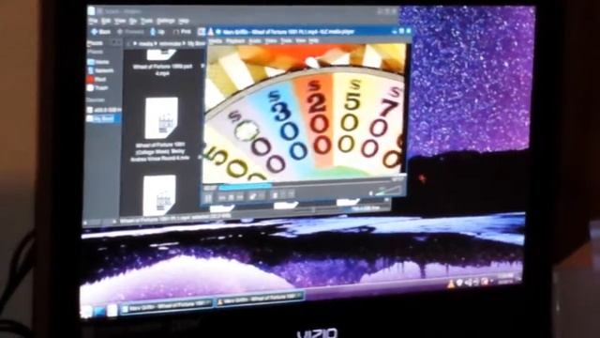The width and height of the screenshot is (600, 338).
Task: Click the clock in system tray
Action: (x=506, y=279)
